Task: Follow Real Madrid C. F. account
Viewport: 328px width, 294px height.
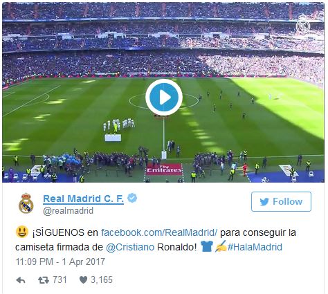Action: (281, 201)
